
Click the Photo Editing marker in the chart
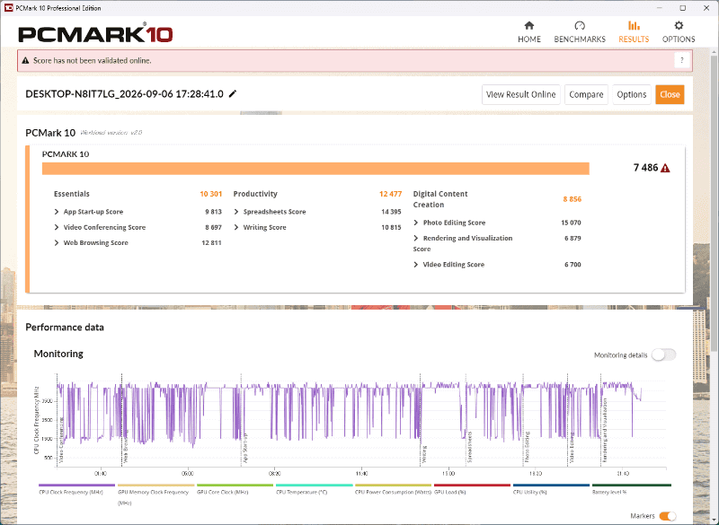[x=527, y=446]
